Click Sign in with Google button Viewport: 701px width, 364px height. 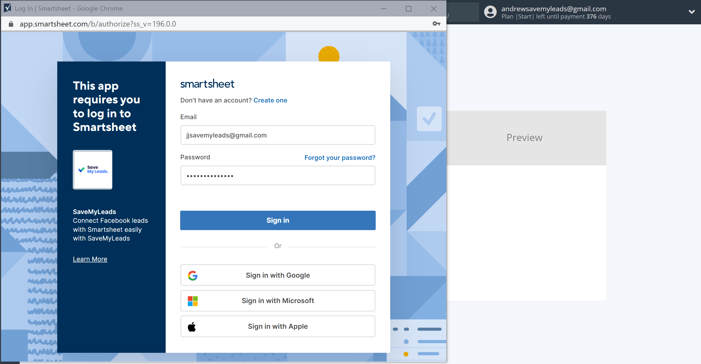click(278, 275)
